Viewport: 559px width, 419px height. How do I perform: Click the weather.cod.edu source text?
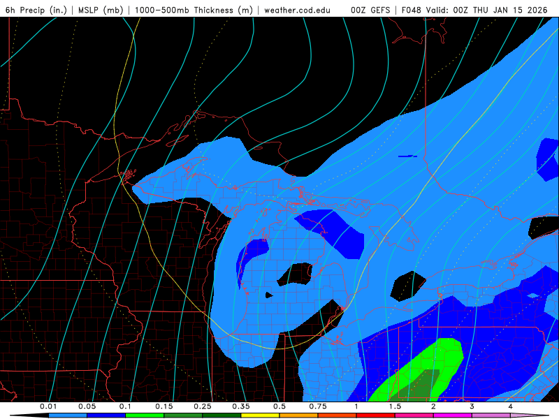pos(298,10)
